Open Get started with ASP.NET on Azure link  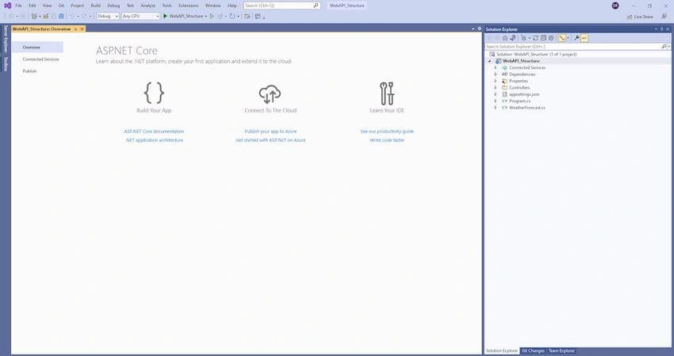pyautogui.click(x=270, y=140)
